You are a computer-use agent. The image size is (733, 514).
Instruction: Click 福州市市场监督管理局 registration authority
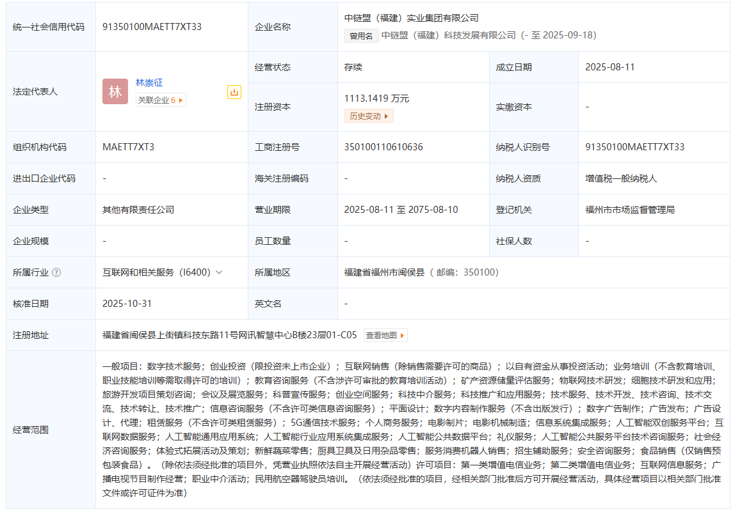pyautogui.click(x=630, y=210)
